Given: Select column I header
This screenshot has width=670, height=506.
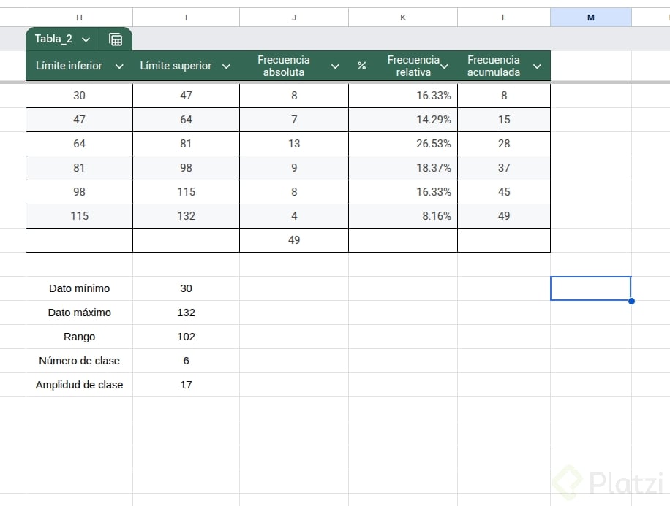Looking at the screenshot, I should point(186,18).
